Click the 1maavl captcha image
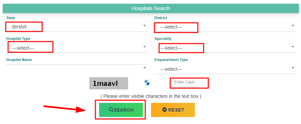 pos(109,83)
